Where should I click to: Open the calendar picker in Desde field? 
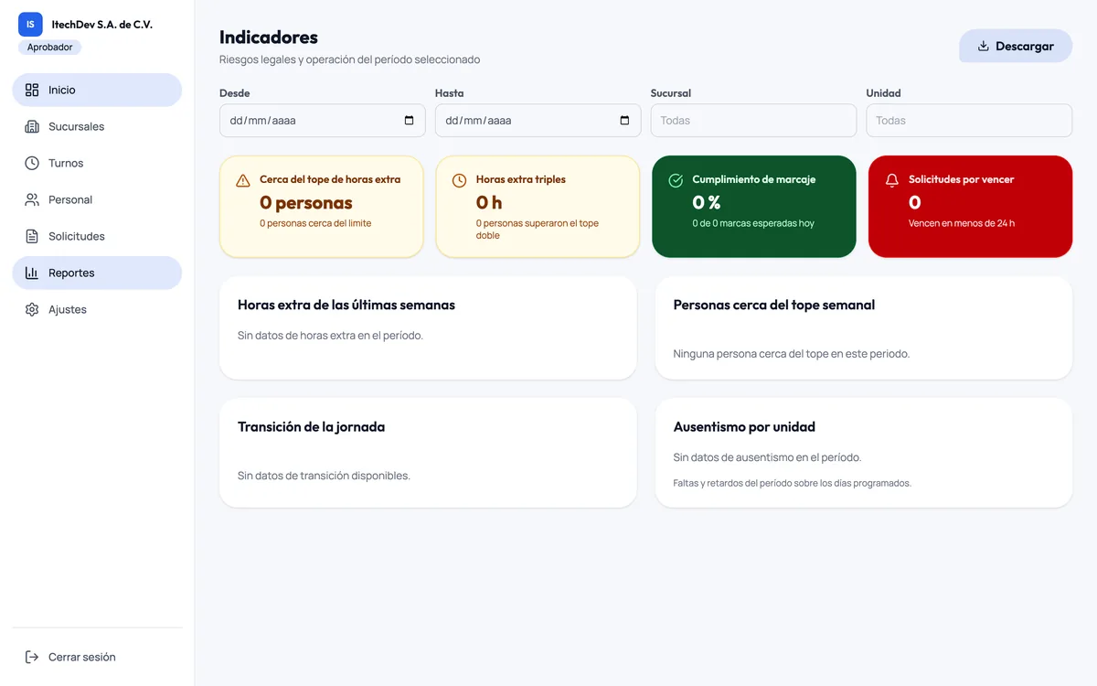coord(409,120)
